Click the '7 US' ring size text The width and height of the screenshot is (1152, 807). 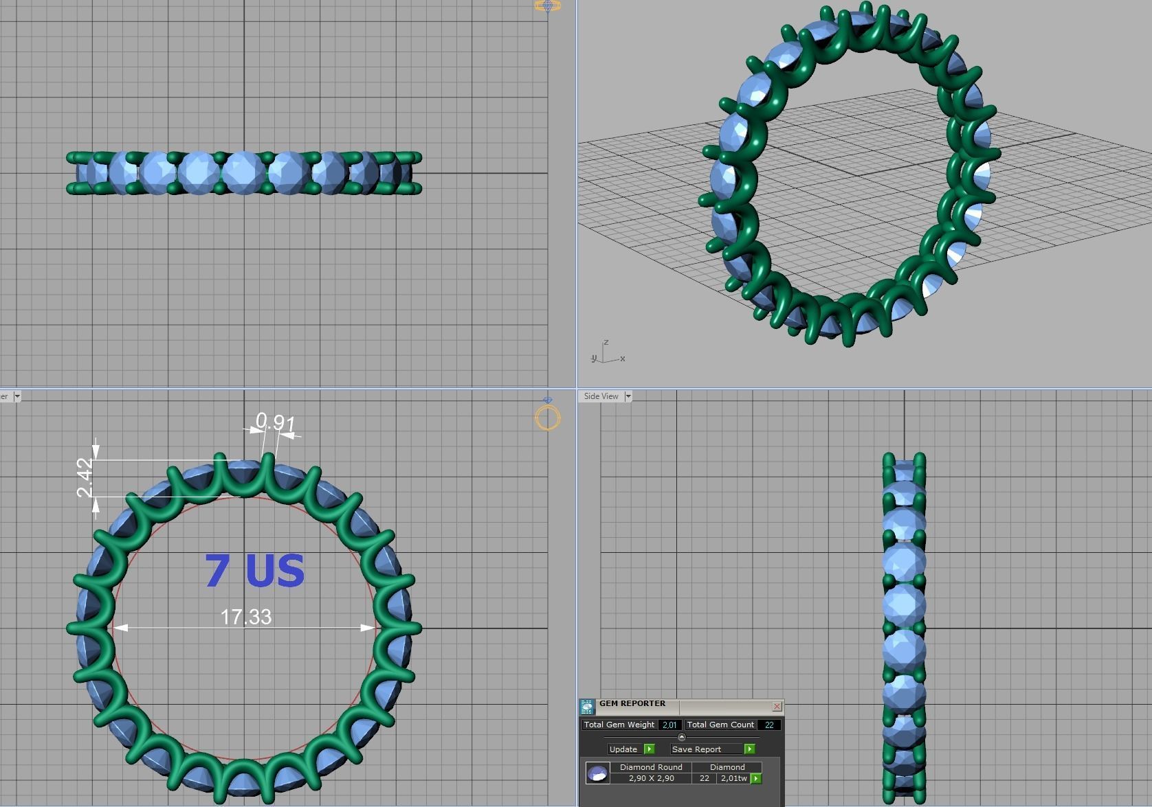(x=254, y=570)
